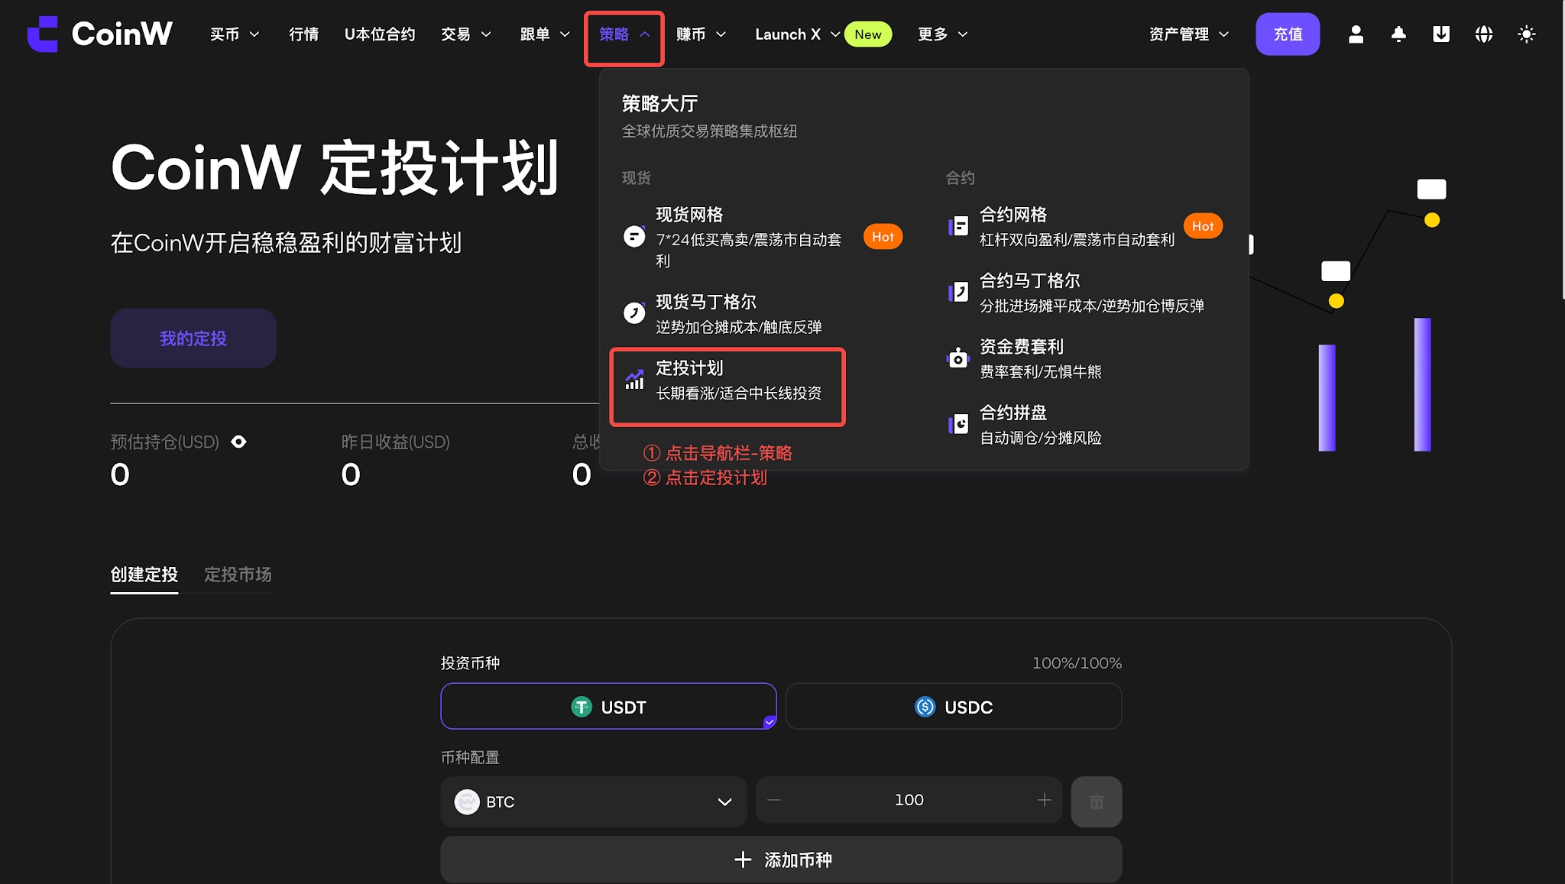Toggle visibility of 预估持仓 balance
The height and width of the screenshot is (884, 1565).
point(238,442)
